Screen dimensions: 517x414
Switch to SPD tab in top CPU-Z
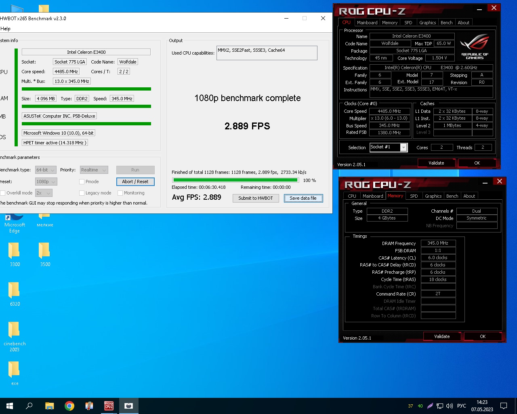click(x=408, y=23)
